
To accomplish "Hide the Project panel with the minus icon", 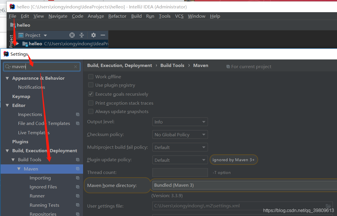I will point(103,35).
